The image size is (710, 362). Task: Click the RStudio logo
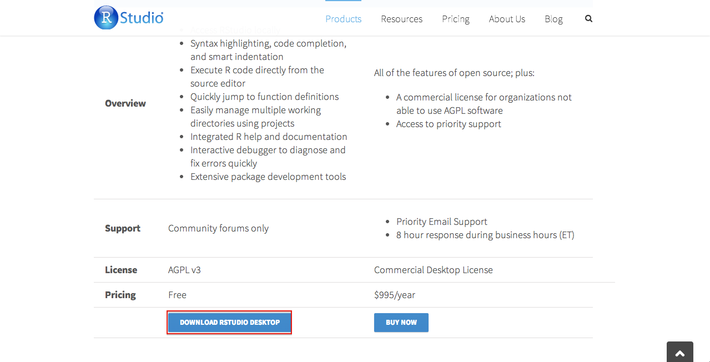(x=129, y=18)
